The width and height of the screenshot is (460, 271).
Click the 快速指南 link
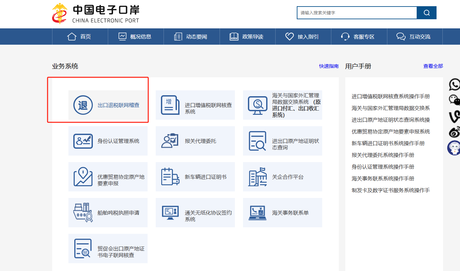coord(329,66)
